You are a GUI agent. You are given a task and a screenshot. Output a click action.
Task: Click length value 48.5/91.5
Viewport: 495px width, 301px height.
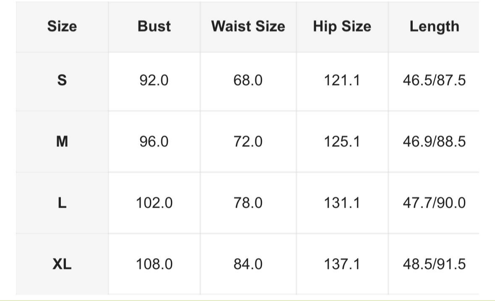point(435,264)
